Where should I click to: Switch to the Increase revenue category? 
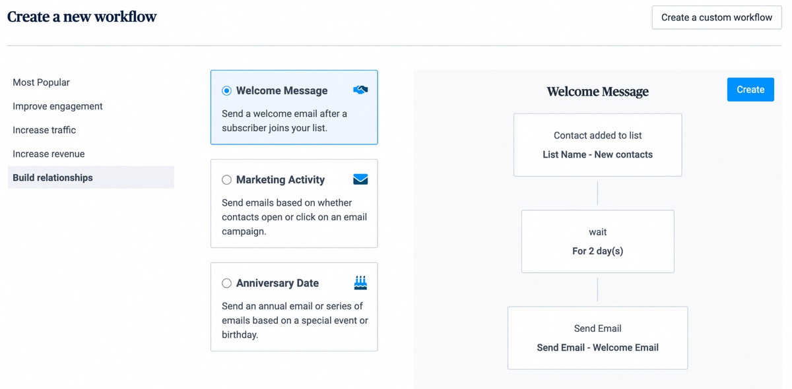click(x=48, y=154)
